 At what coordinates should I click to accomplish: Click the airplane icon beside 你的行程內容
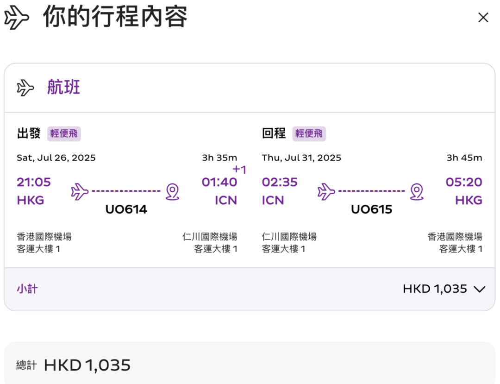coord(17,18)
